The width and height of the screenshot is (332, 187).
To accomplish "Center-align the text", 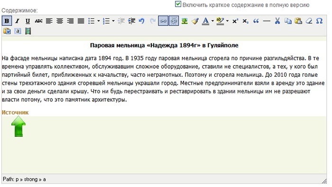I will (60, 21).
